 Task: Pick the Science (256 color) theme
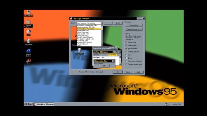click(89, 34)
